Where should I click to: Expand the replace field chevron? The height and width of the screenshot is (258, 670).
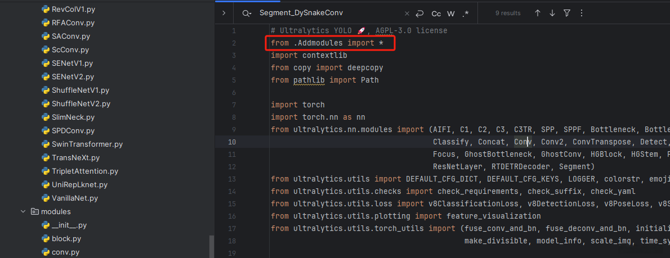224,13
